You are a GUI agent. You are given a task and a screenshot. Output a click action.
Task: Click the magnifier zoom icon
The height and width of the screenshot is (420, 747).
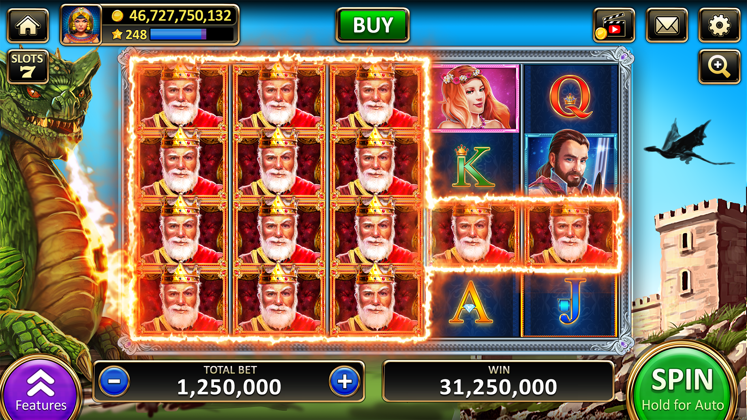click(x=719, y=67)
